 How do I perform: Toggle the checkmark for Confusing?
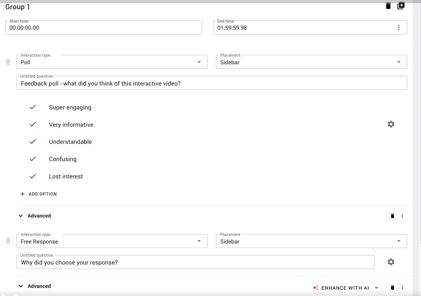[33, 159]
